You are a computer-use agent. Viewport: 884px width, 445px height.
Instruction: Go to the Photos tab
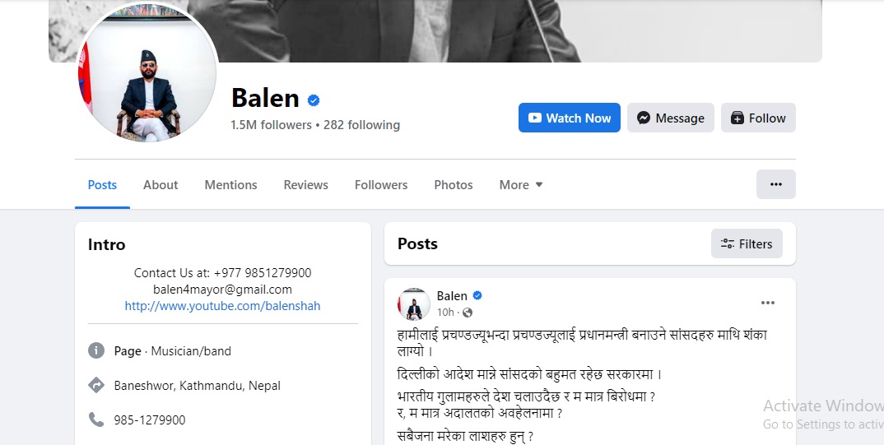click(x=454, y=185)
